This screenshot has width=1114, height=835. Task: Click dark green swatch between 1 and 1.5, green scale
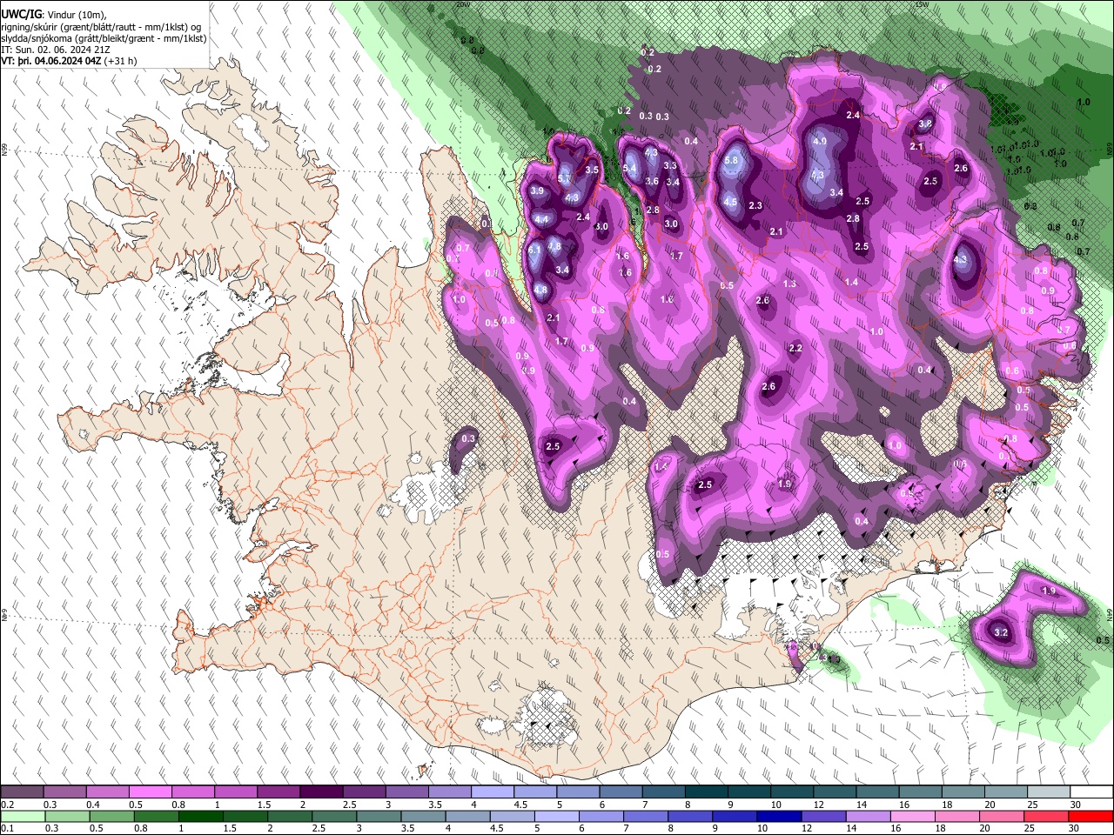(x=200, y=816)
